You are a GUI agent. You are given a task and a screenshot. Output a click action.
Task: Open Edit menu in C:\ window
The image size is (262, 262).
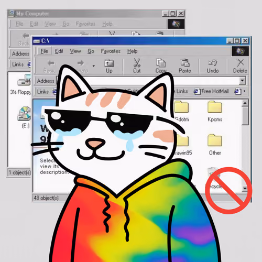tap(59, 51)
